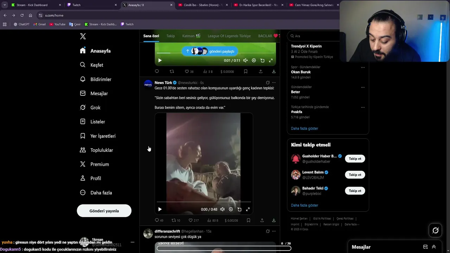Mute the top 0:11 video
Screen dimensions: 450x253
tap(245, 60)
